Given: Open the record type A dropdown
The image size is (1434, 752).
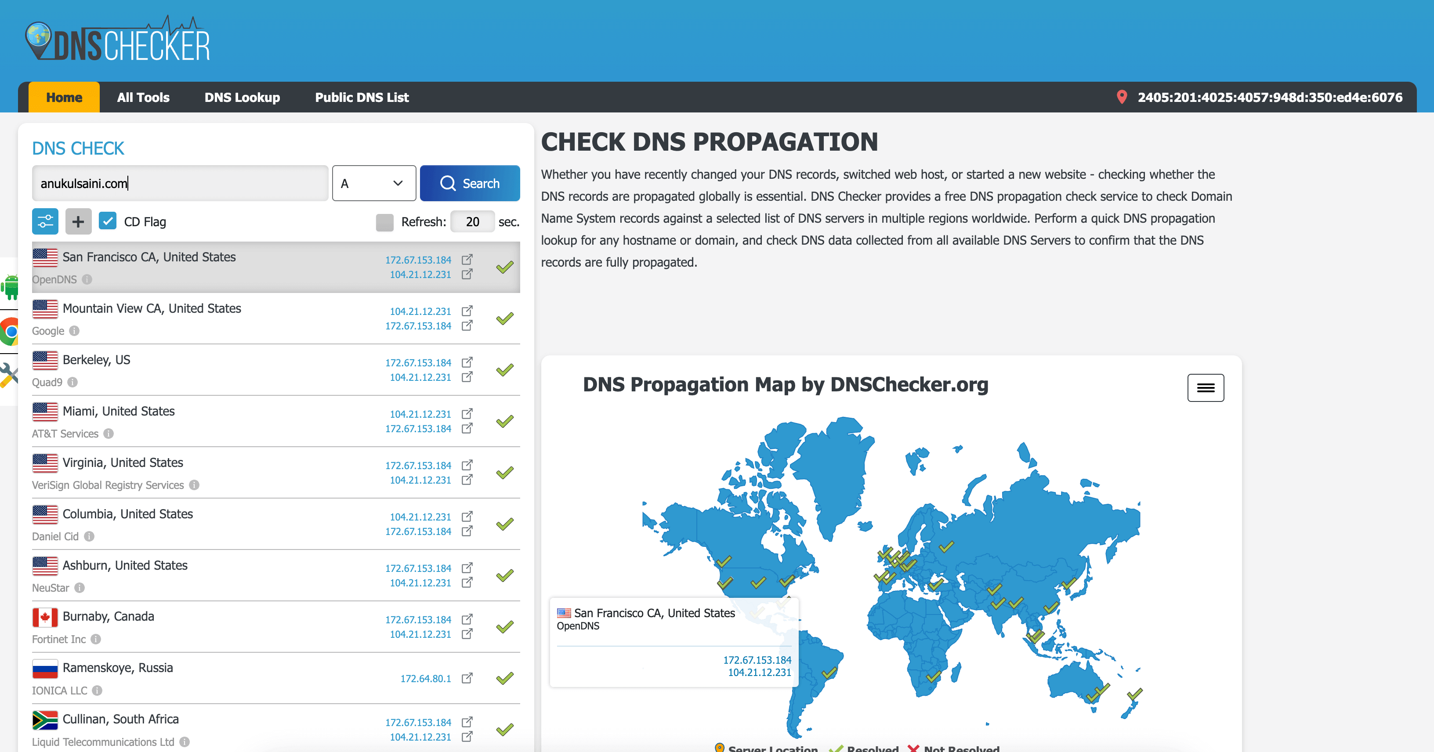Looking at the screenshot, I should (373, 183).
